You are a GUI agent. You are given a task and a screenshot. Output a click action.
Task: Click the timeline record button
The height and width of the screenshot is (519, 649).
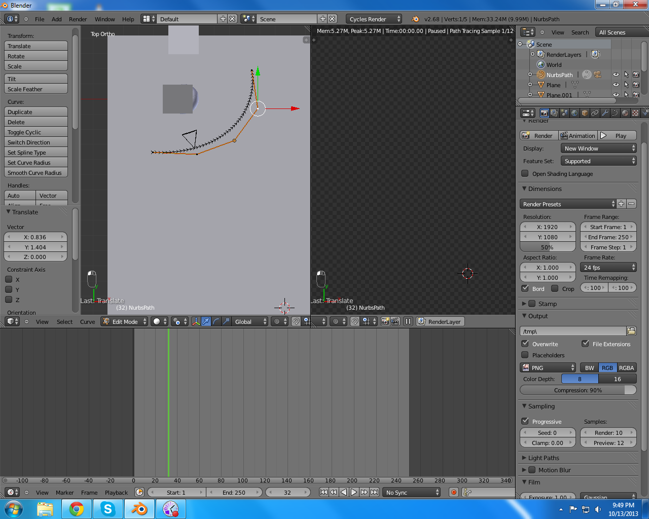coord(454,492)
